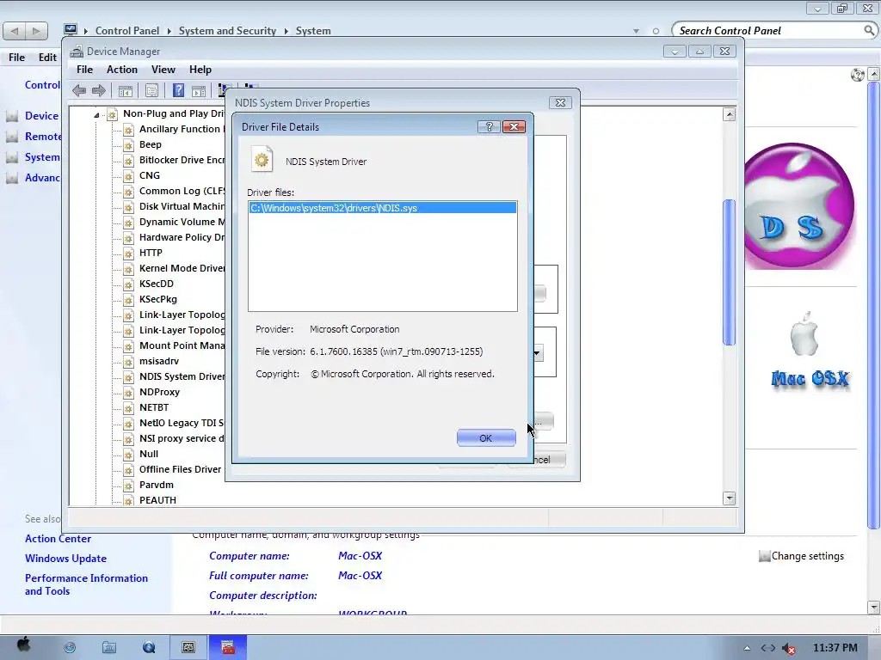
Task: Select Parvdm in the device tree
Action: click(157, 485)
